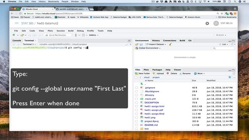Check the .Rhistory file checkbox
This screenshot has height=140, width=249.
click(137, 95)
